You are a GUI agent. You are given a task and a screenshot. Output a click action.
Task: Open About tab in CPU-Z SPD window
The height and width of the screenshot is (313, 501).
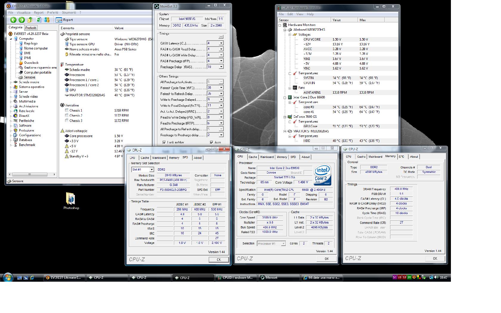(x=198, y=158)
